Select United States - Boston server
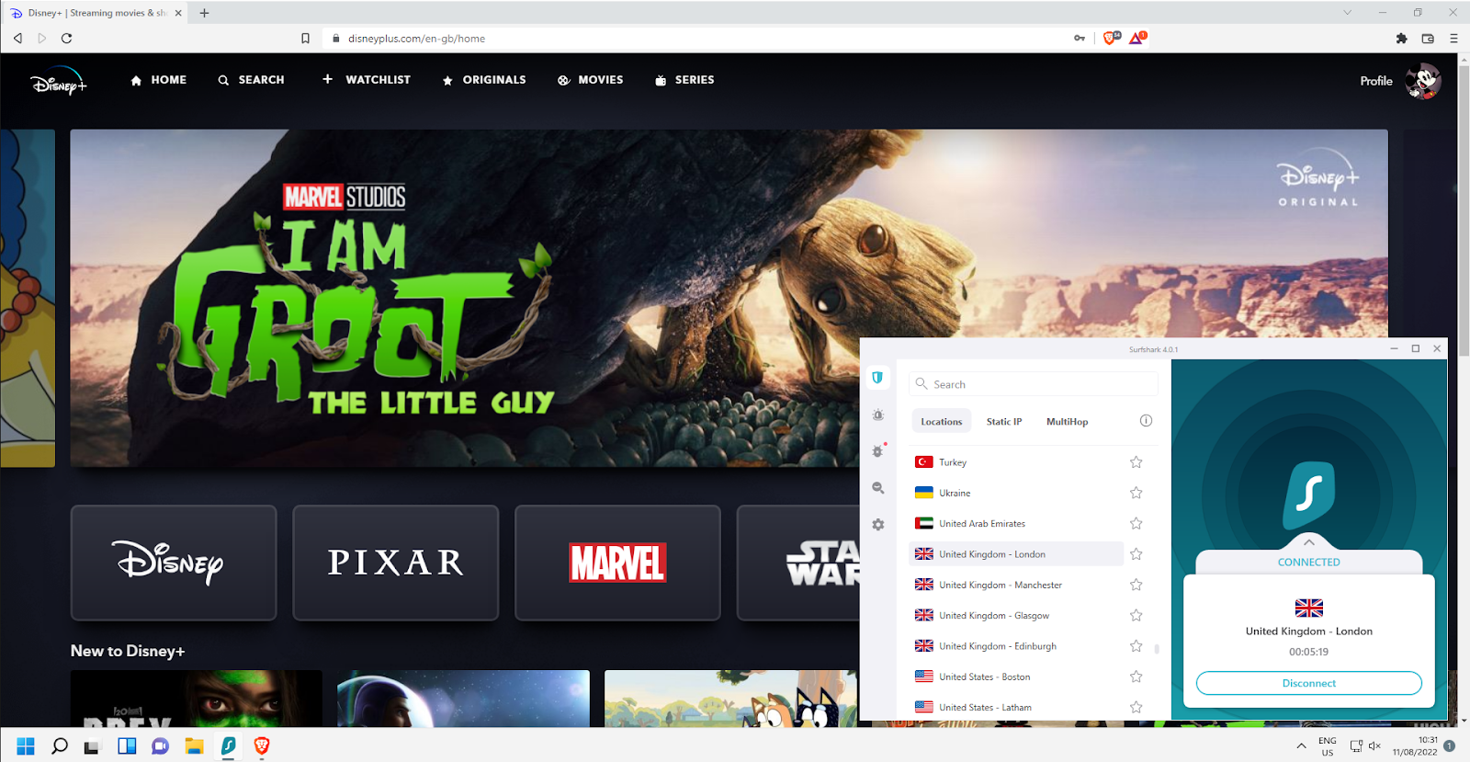 point(1016,677)
